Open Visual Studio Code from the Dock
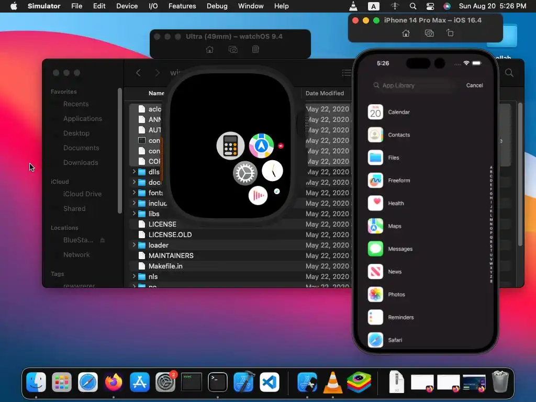This screenshot has width=536, height=402. [270, 382]
